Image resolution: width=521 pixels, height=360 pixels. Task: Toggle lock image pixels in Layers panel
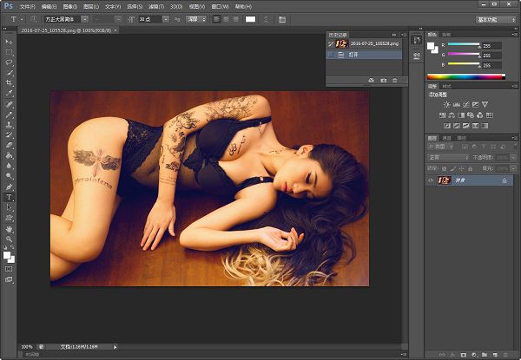click(x=453, y=168)
